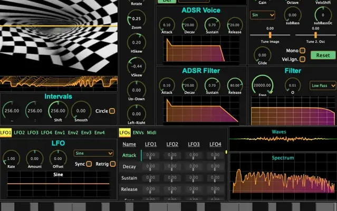Open the Sin oscillator waveform dropdown
Viewport: 337px width, 211px height.
pyautogui.click(x=263, y=15)
